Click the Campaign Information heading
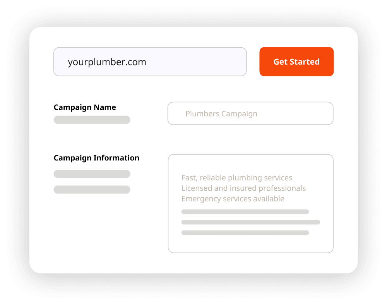The image size is (387, 305). [x=96, y=158]
